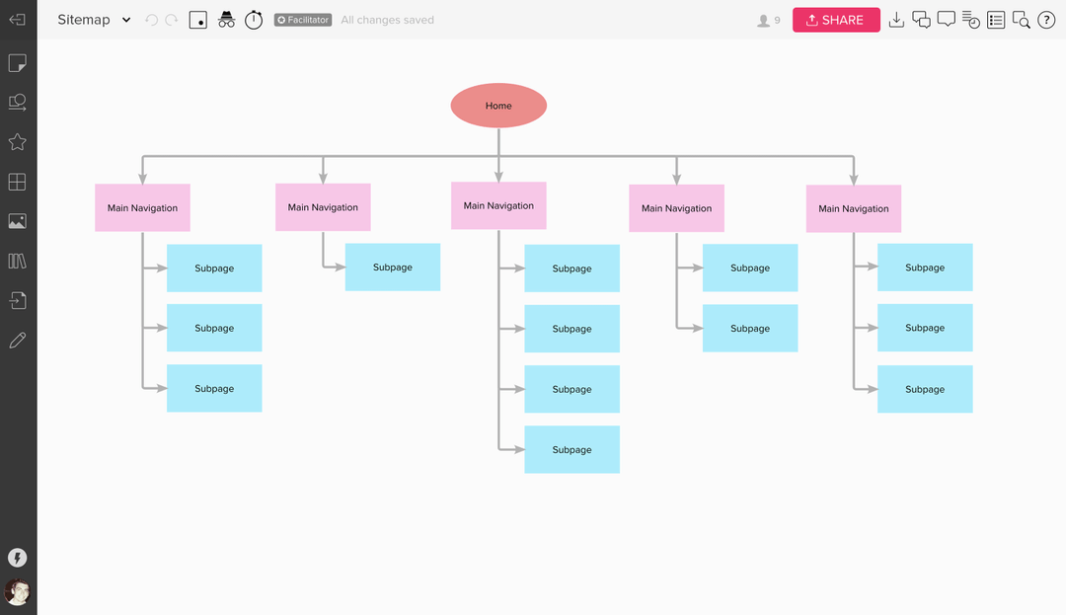Select the sticky note tool
Image resolution: width=1066 pixels, height=615 pixels.
point(17,62)
